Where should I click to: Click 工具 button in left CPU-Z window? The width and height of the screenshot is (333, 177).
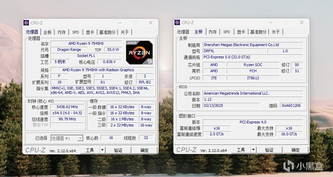tap(90, 150)
